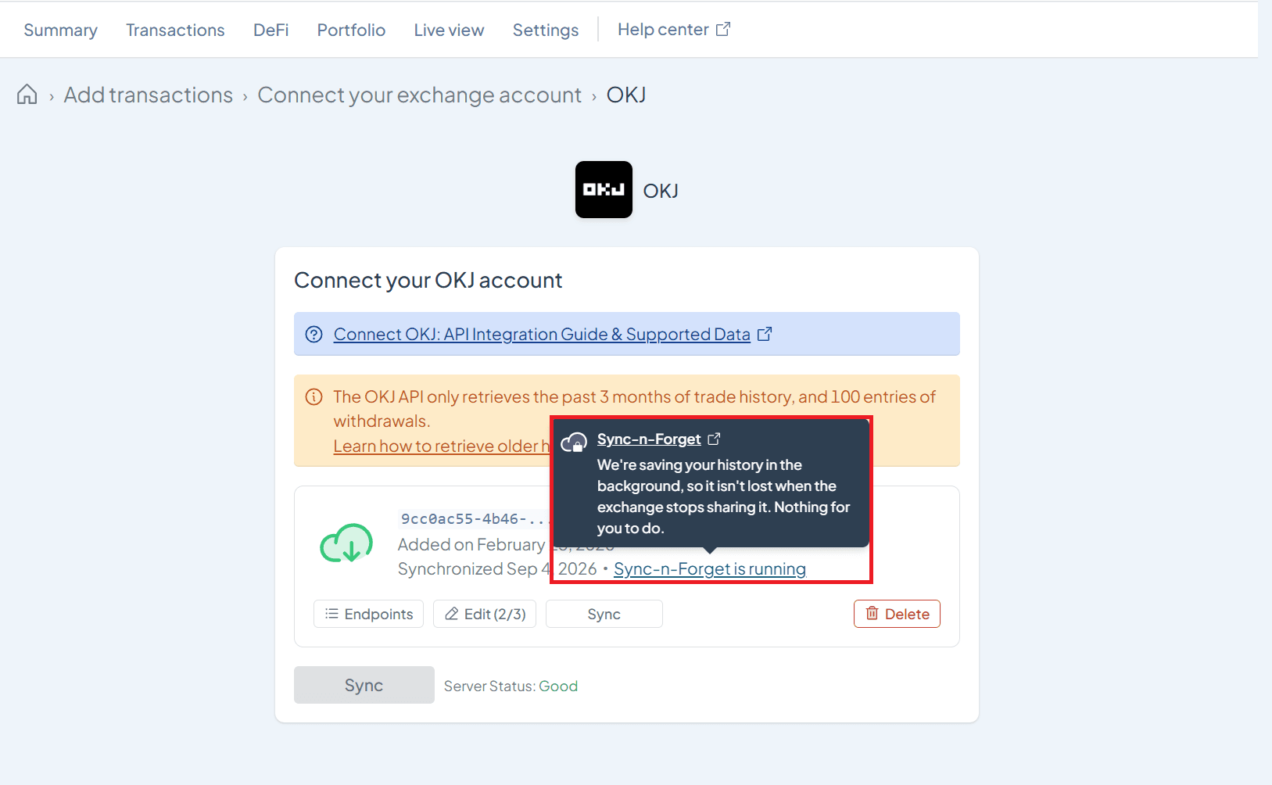Viewport: 1272px width, 785px height.
Task: Open the OKJ API Integration Guide link
Action: 542,334
